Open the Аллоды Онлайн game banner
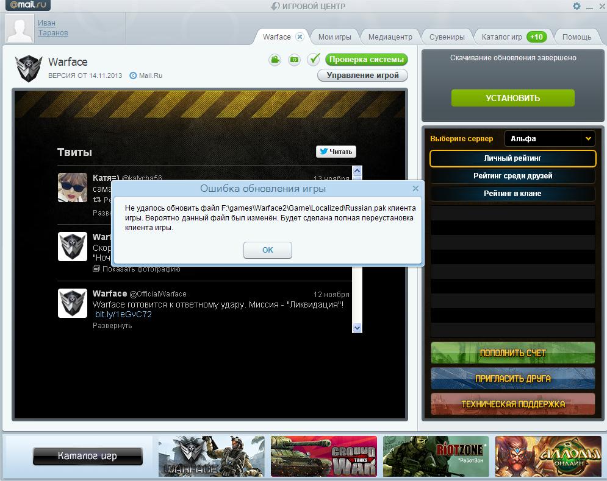Viewport: 607px width, 481px height. (548, 456)
